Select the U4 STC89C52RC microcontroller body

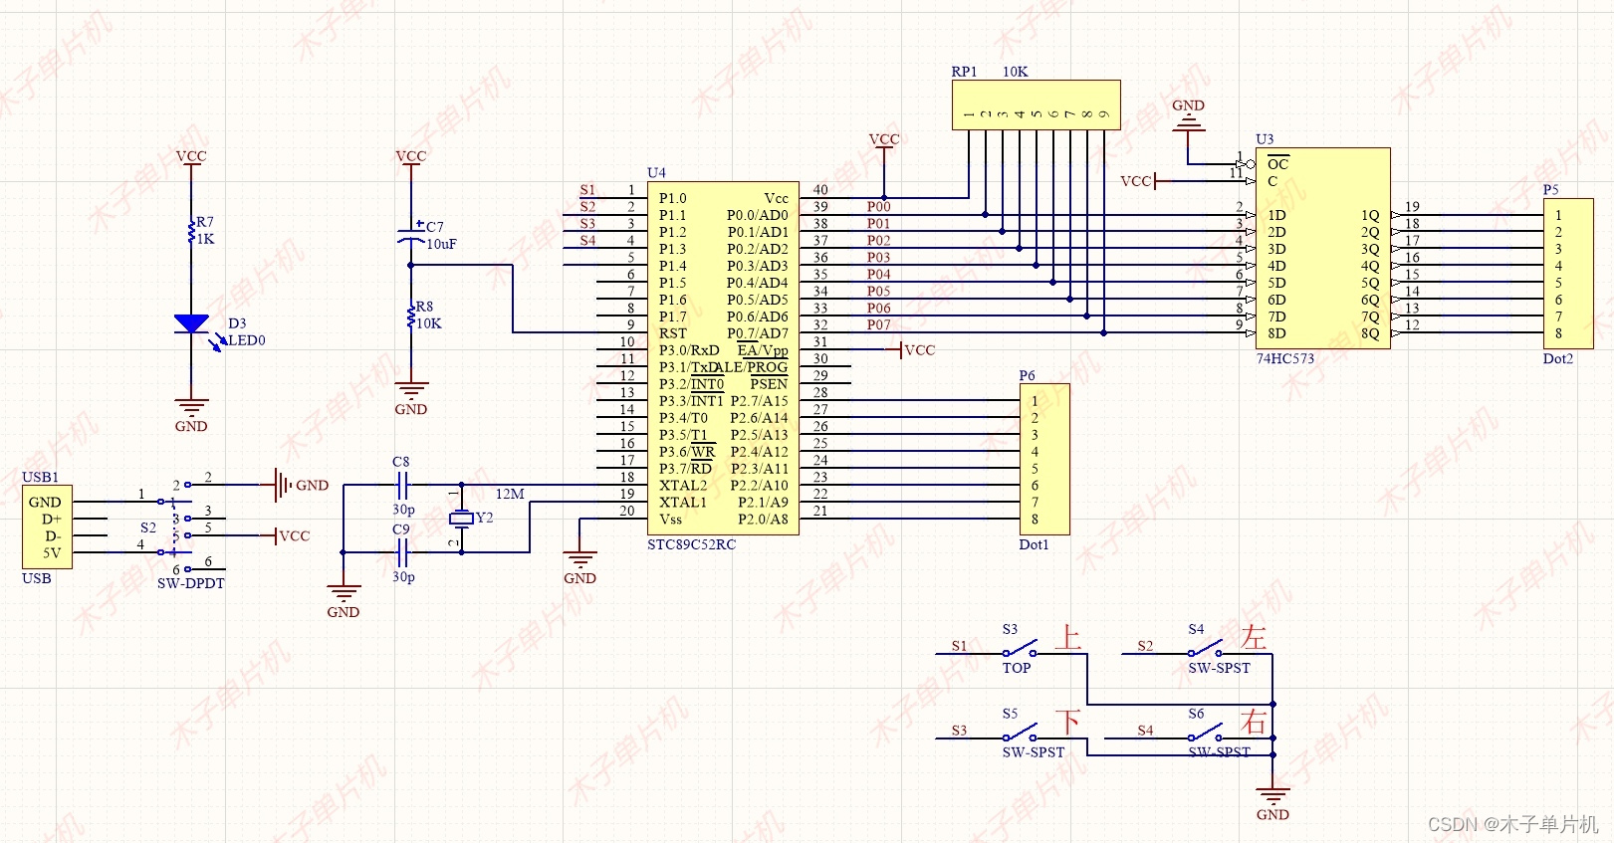pyautogui.click(x=723, y=358)
